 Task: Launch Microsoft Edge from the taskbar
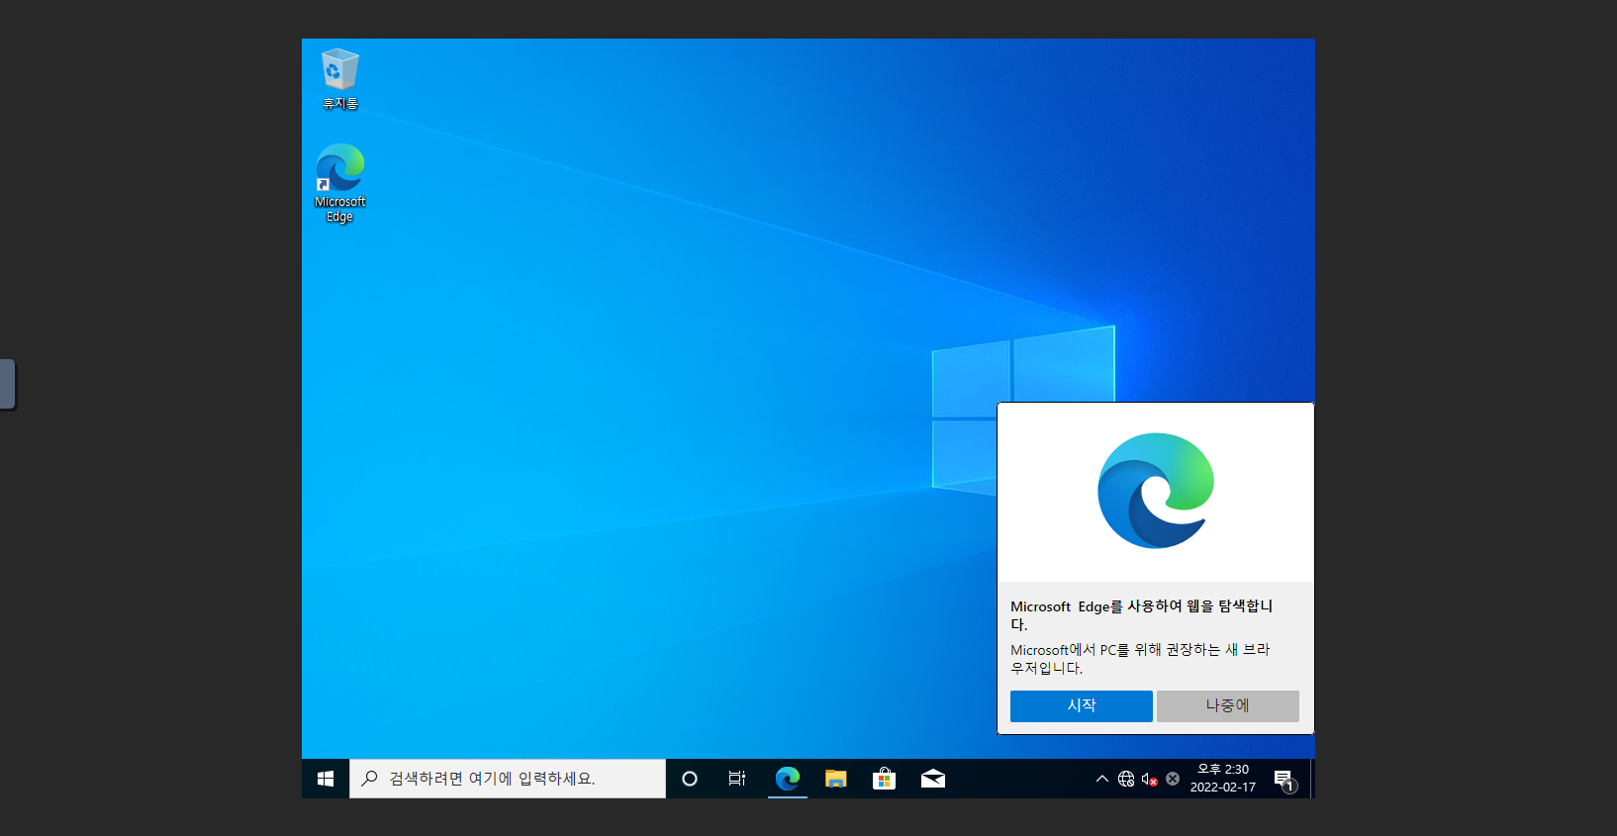pyautogui.click(x=788, y=779)
